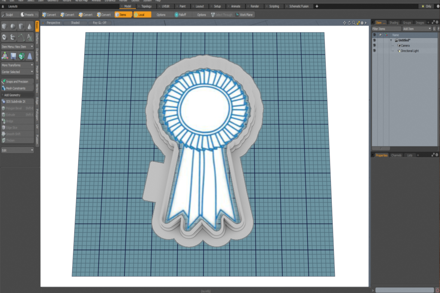Add a new layout tab with plus
Image resolution: width=440 pixels, height=293 pixels.
317,6
